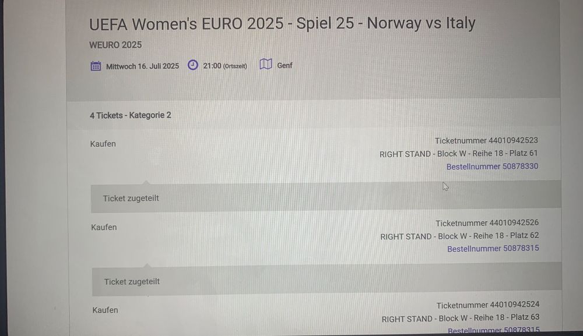The image size is (583, 336).
Task: Click the WEURO 2025 subtitle
Action: pos(115,45)
